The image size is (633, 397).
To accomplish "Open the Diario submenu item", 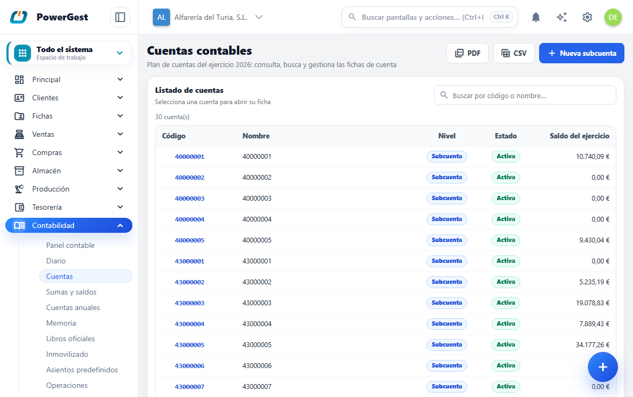I will tap(56, 261).
